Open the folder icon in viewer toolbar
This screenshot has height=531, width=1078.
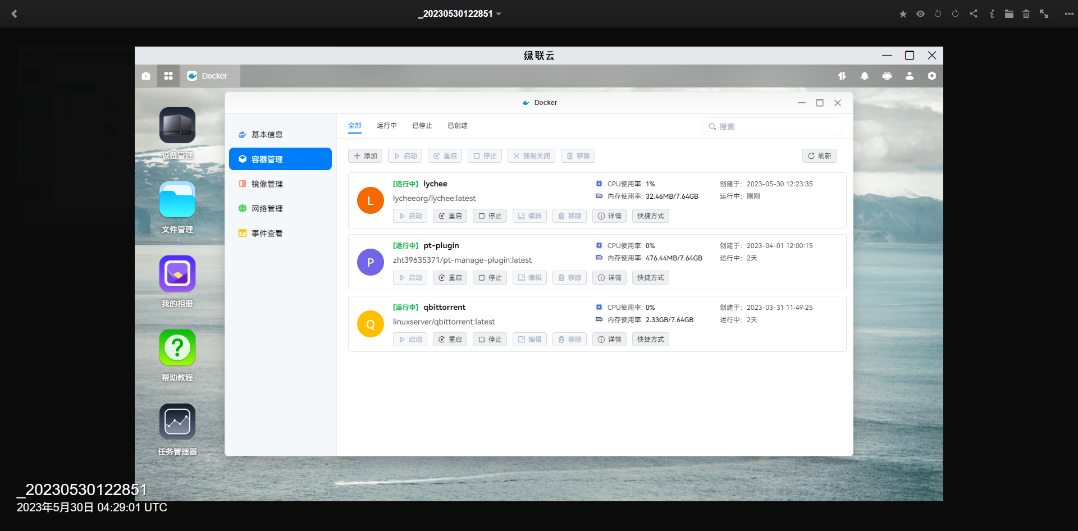pos(1009,13)
